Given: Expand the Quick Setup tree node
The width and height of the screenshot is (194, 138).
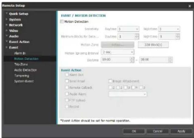Looking at the screenshot, I should click(x=7, y=13).
